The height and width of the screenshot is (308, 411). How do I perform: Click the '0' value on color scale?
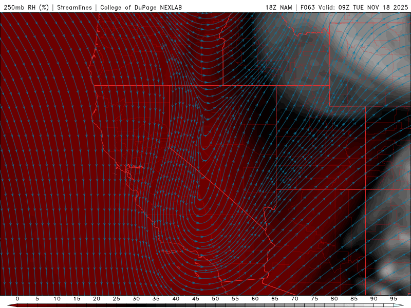point(17,299)
